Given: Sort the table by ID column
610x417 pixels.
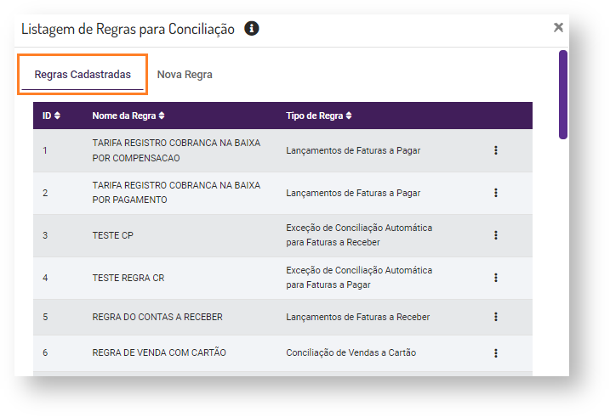Looking at the screenshot, I should click(52, 116).
